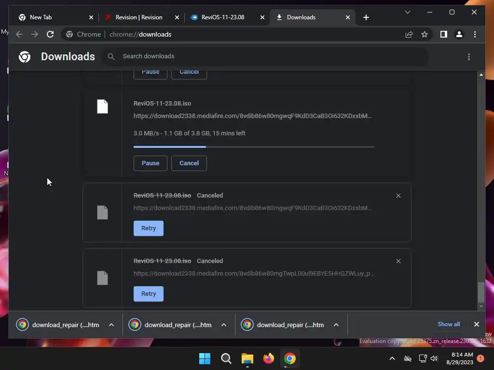Switch to the ReviOS-11-23.08 tab
494x370 pixels.
pyautogui.click(x=226, y=17)
